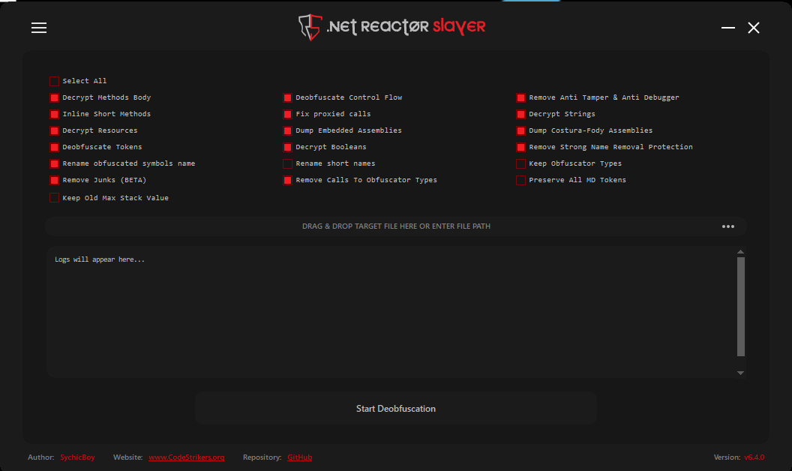This screenshot has width=792, height=471.
Task: Click the three-dots browse file button
Action: pos(727,226)
